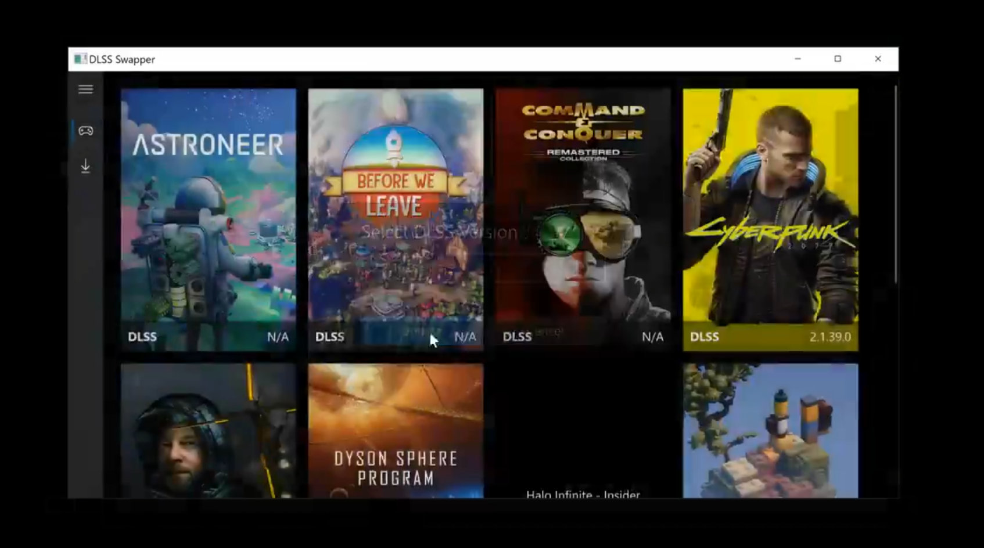Click the 2.1.39.0 version on Cyberpunk card
984x548 pixels.
(830, 337)
